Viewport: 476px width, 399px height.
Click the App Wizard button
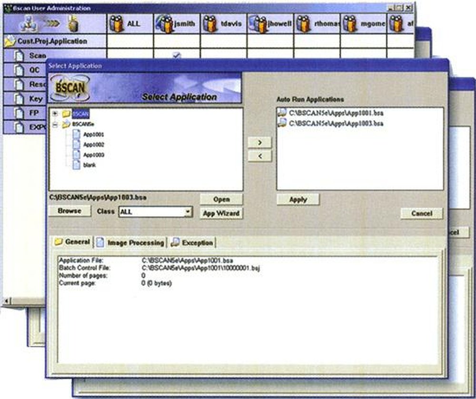click(x=220, y=214)
